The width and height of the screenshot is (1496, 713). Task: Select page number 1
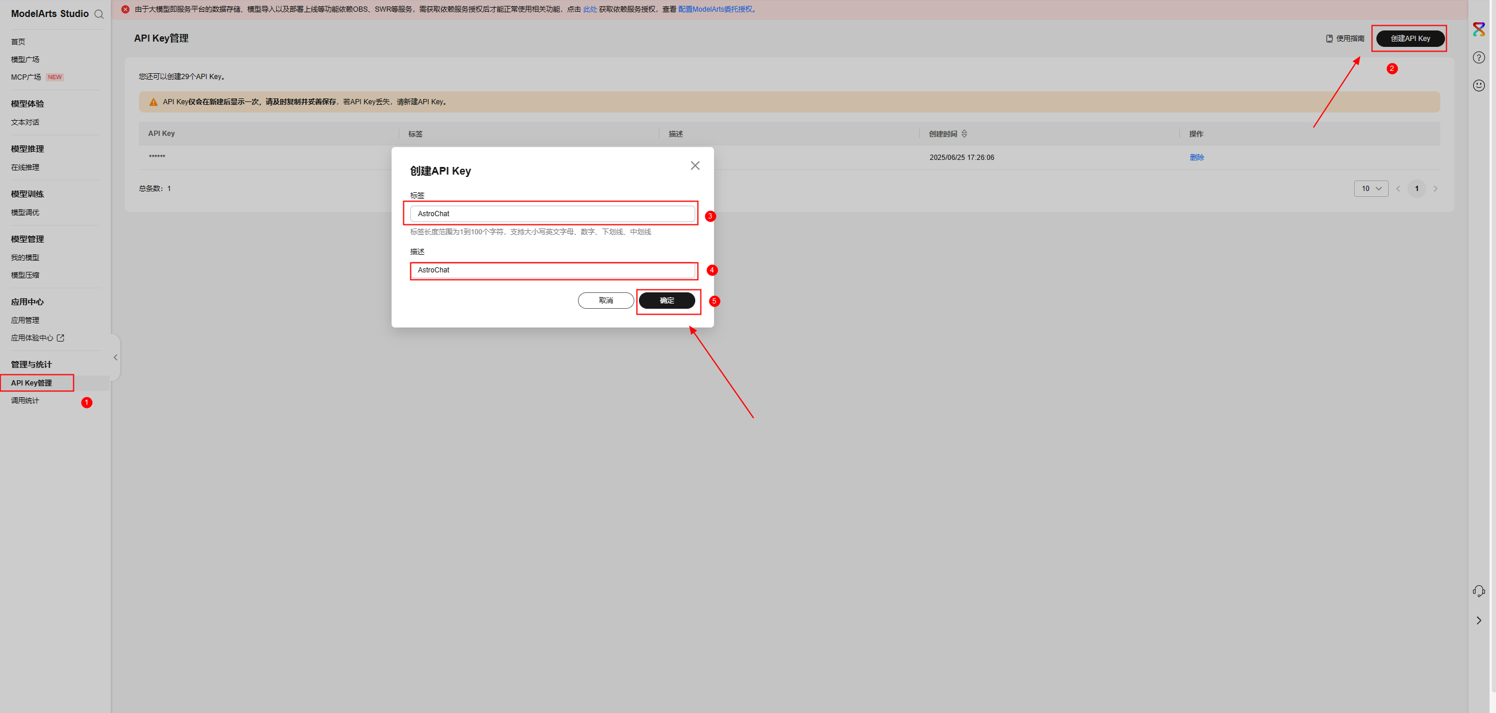pyautogui.click(x=1417, y=189)
